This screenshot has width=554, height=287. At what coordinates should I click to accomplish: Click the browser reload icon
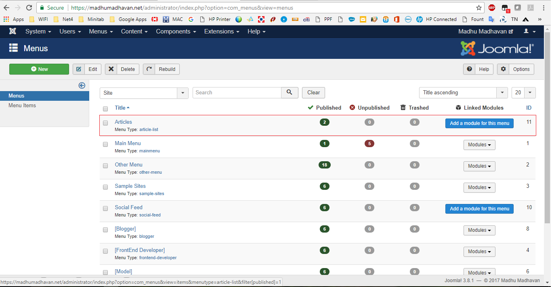[29, 8]
